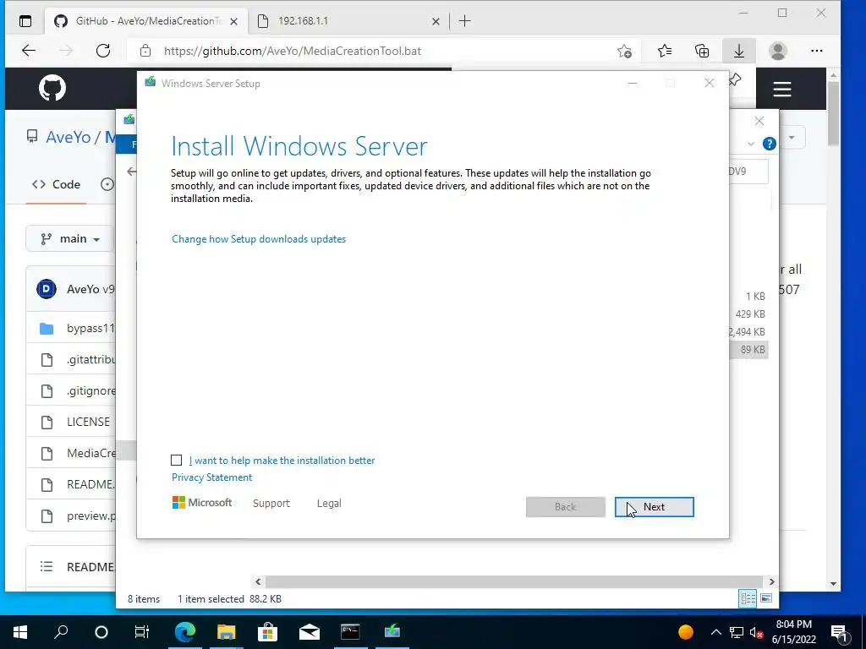866x649 pixels.
Task: View site lock information icon
Action: tap(145, 51)
